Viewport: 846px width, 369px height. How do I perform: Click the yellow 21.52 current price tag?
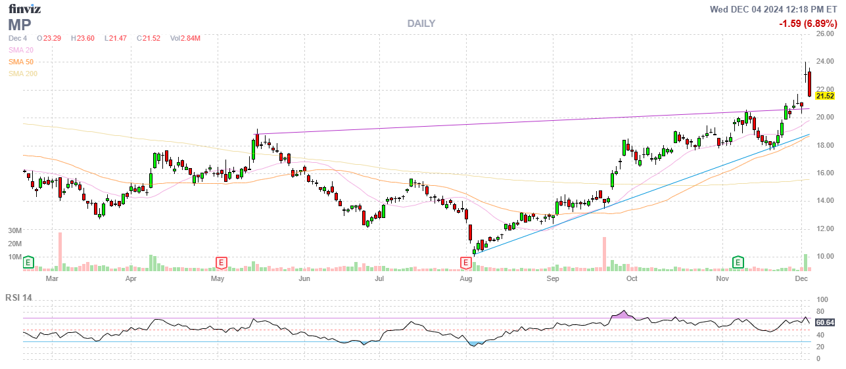pyautogui.click(x=824, y=96)
